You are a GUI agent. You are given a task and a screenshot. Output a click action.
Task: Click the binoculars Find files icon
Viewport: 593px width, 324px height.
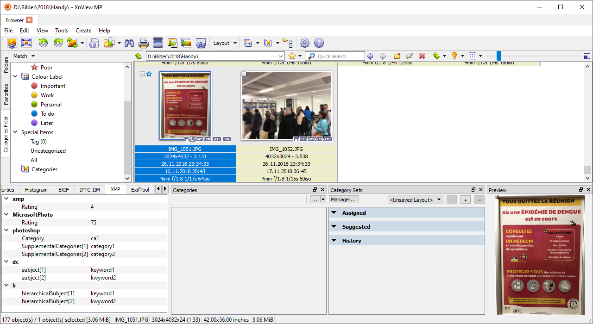tap(129, 43)
